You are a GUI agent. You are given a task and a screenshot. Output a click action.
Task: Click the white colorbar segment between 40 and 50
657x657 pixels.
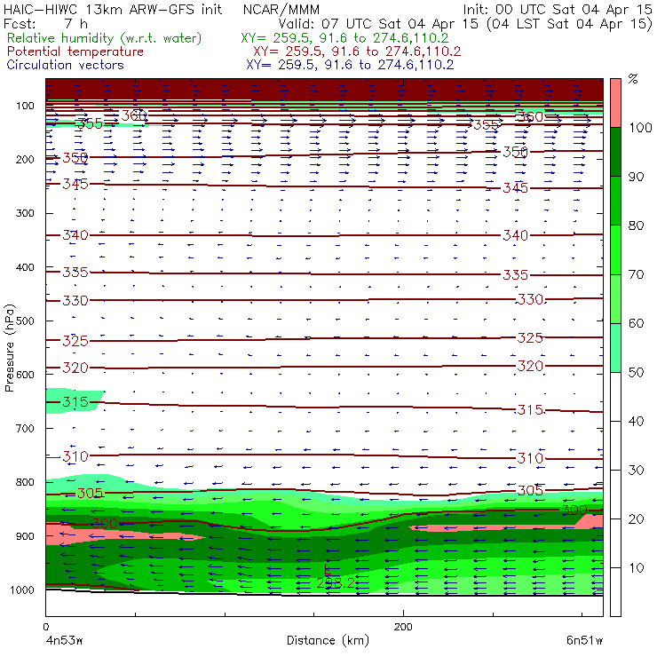615,396
